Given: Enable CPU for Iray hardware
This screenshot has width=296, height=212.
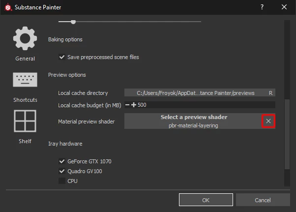Looking at the screenshot, I should pyautogui.click(x=62, y=181).
